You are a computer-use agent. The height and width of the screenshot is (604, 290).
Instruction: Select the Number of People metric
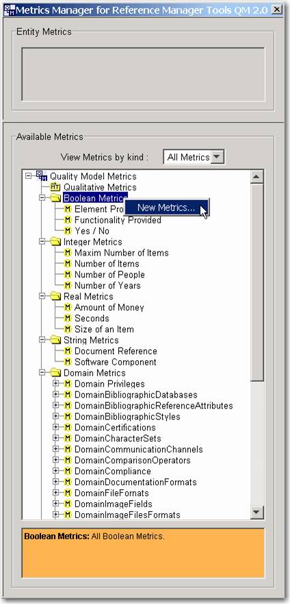[109, 275]
